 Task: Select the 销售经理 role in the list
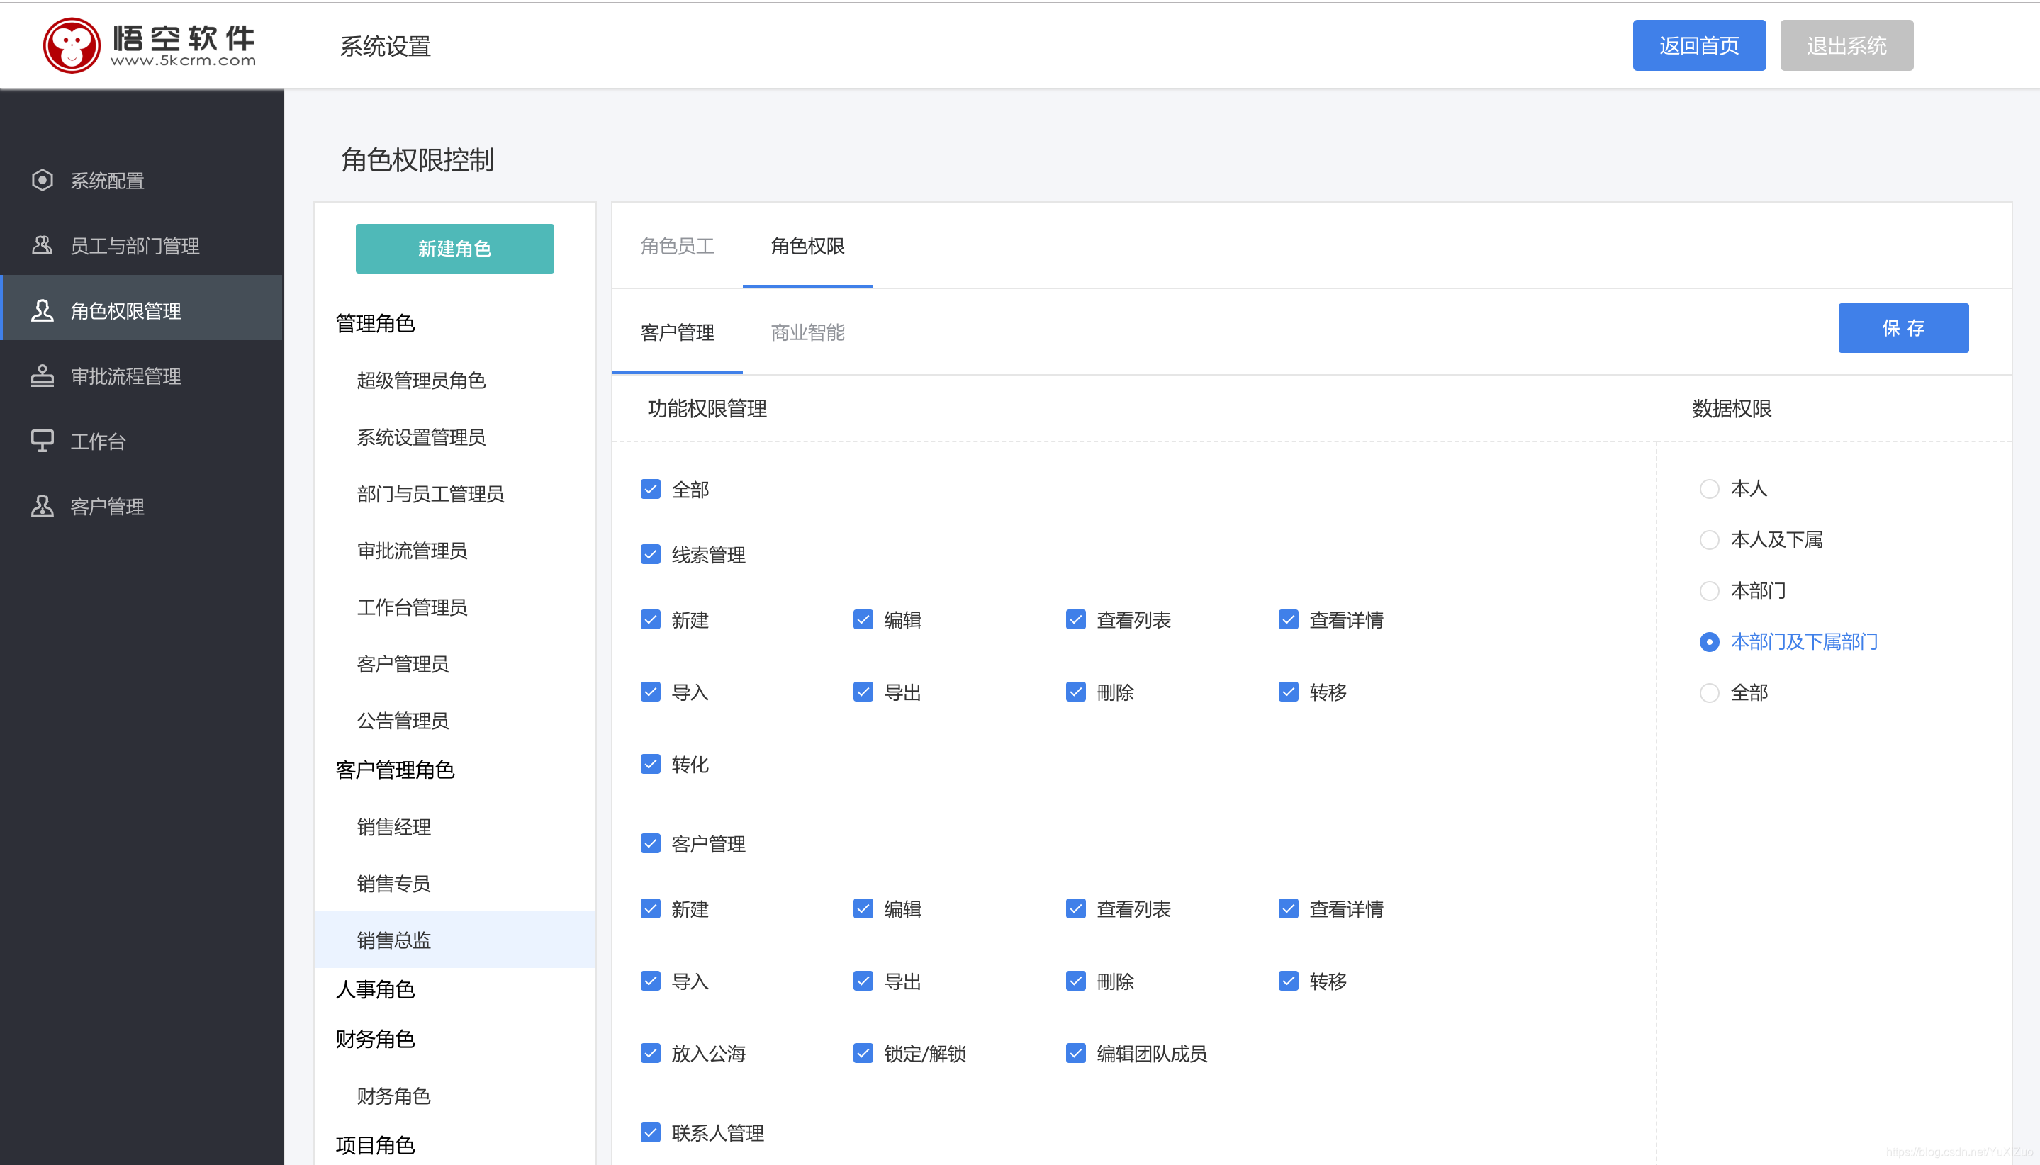point(394,826)
